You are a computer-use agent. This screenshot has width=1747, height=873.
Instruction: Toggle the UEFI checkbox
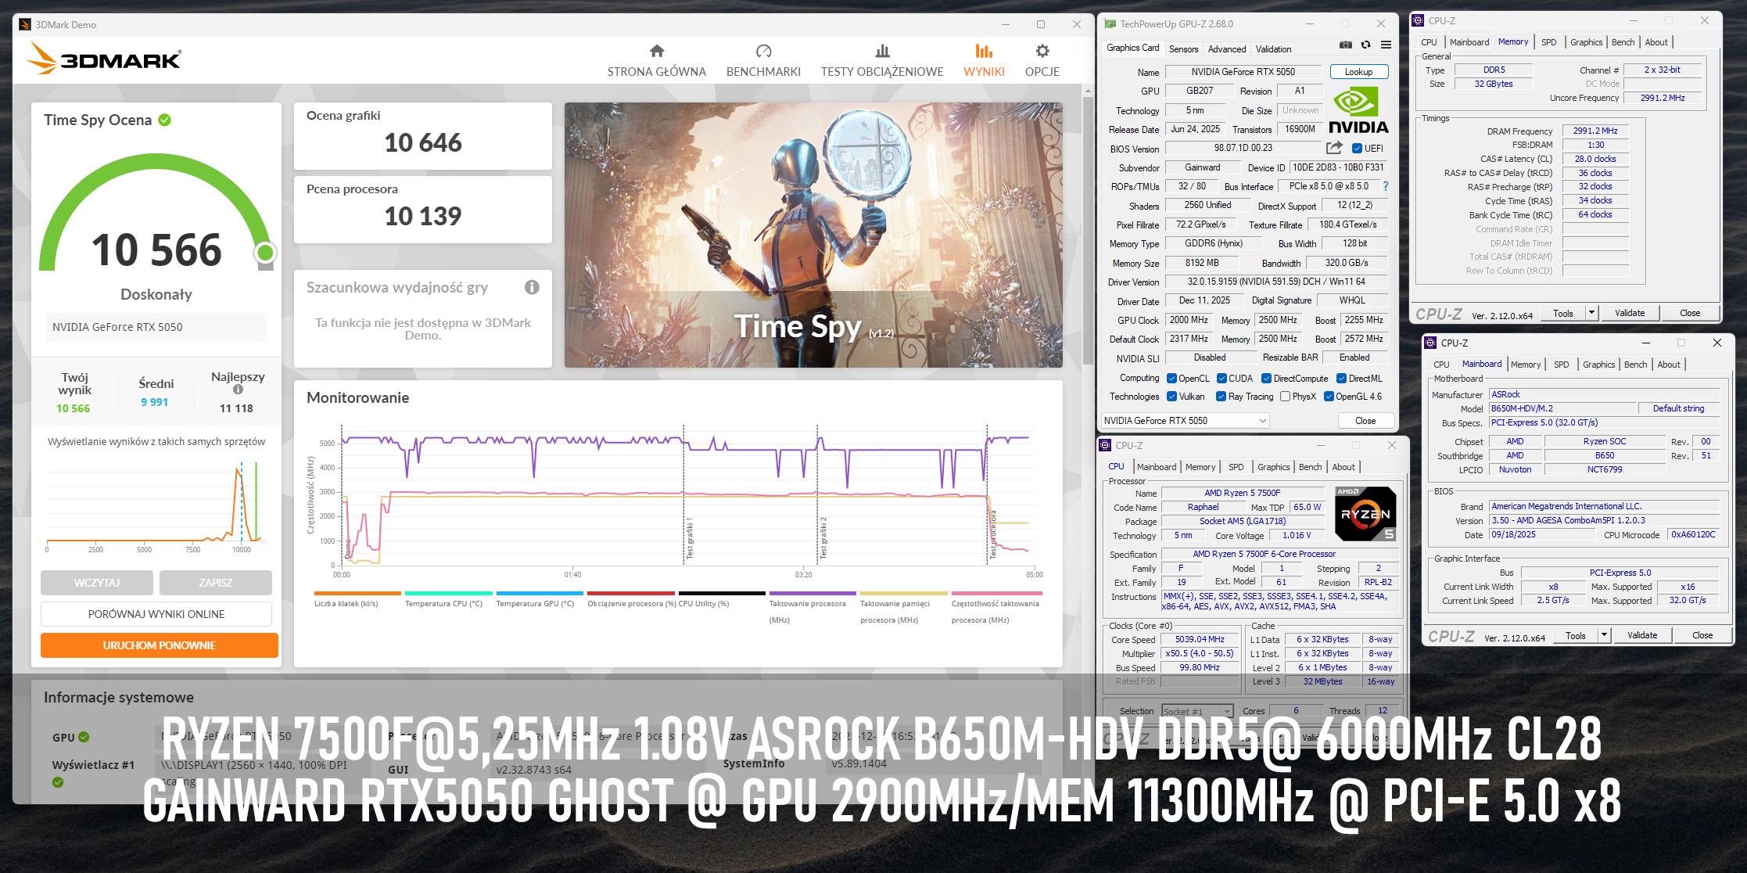pos(1357,148)
